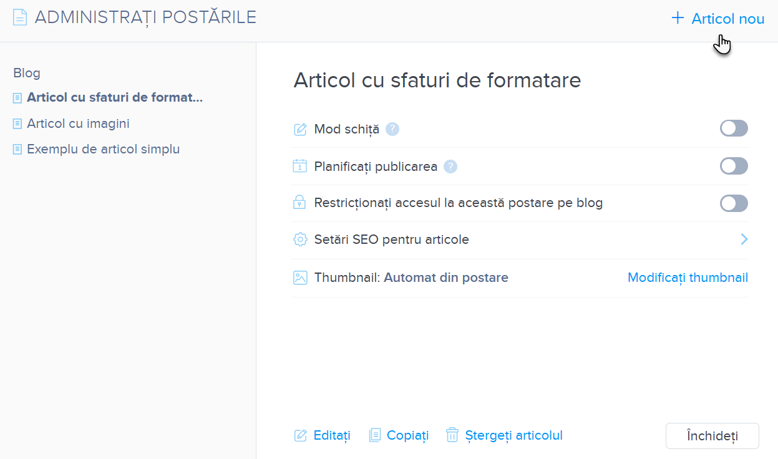The height and width of the screenshot is (459, 778).
Task: Click the calendar icon for Planificați publicarea
Action: 300,167
